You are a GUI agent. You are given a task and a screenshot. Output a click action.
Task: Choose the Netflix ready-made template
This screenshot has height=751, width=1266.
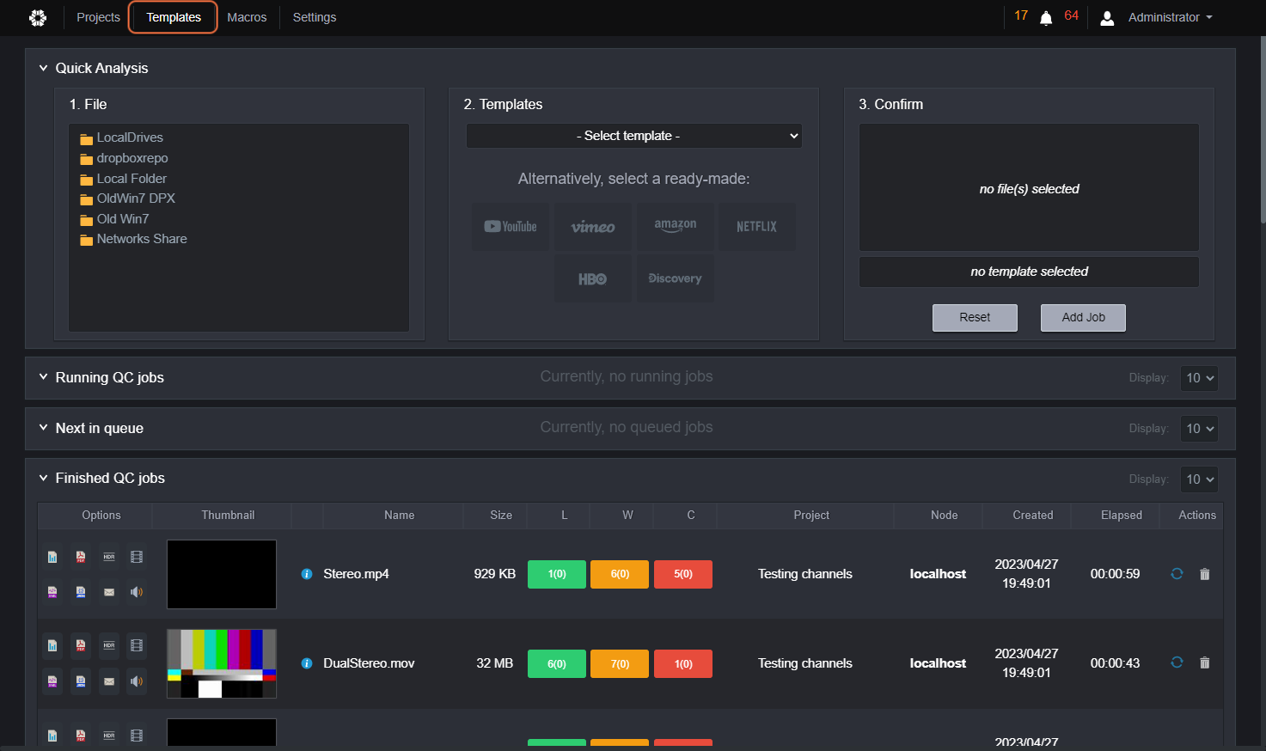click(756, 227)
